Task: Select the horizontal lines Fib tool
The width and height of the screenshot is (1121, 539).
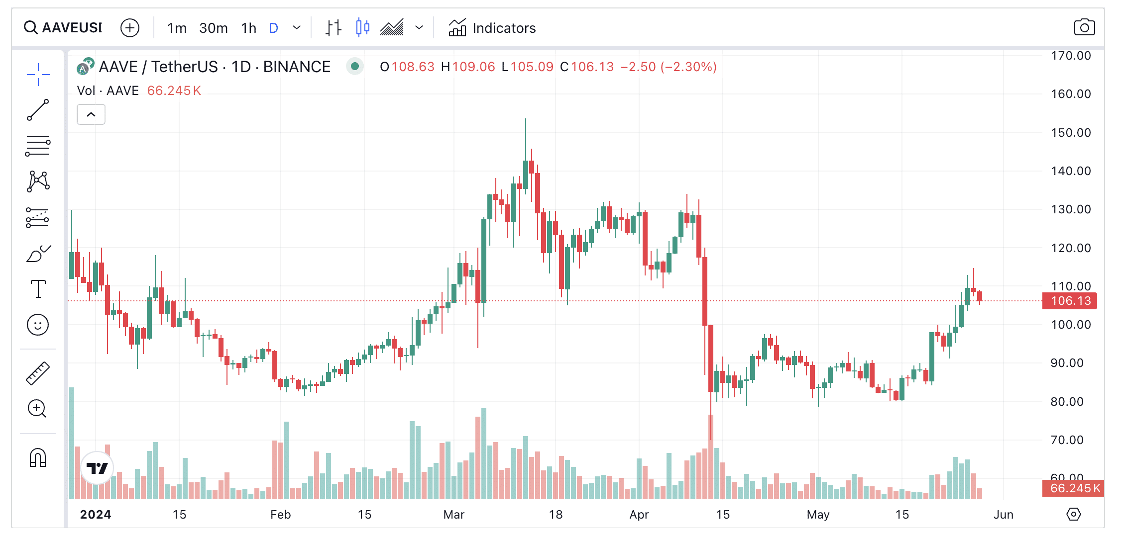Action: 38,146
